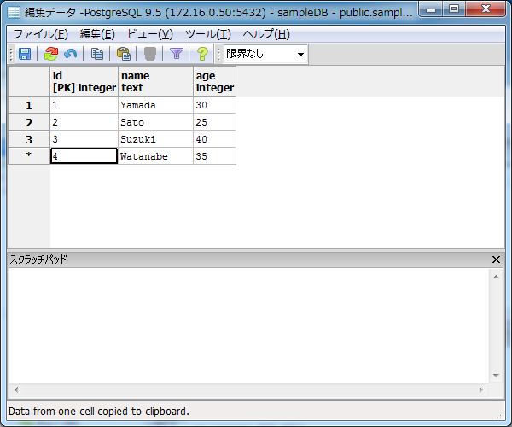512x427 pixels.
Task: Click the Help question mark icon
Action: pos(202,54)
